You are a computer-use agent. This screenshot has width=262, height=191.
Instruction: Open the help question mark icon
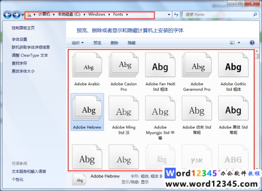coord(252,43)
